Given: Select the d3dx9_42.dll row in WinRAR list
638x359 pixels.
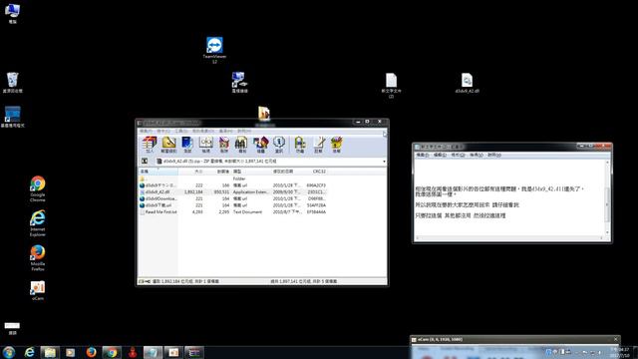Looking at the screenshot, I should (x=233, y=191).
